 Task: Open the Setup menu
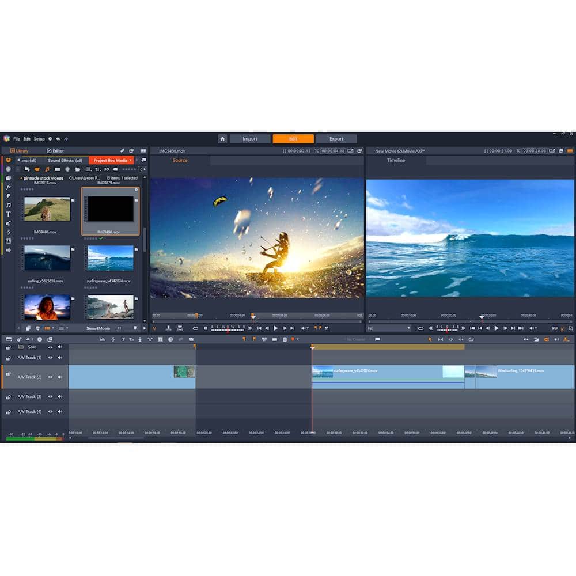pyautogui.click(x=39, y=139)
